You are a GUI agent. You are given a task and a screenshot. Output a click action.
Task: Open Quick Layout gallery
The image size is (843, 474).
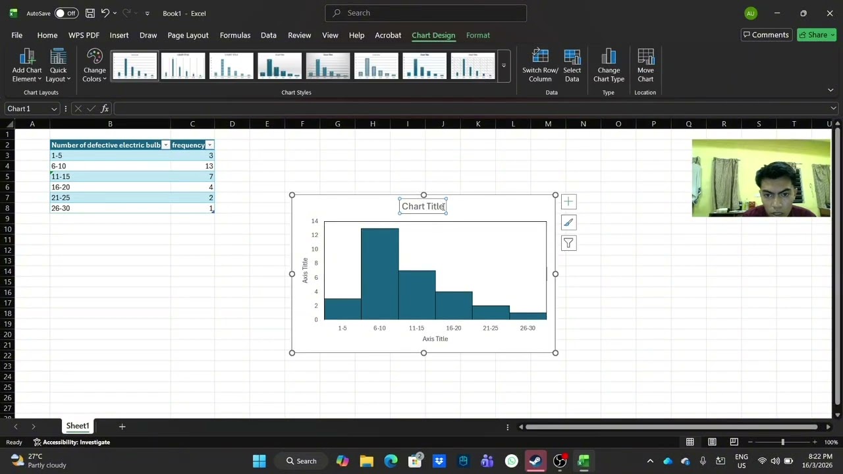click(x=58, y=66)
